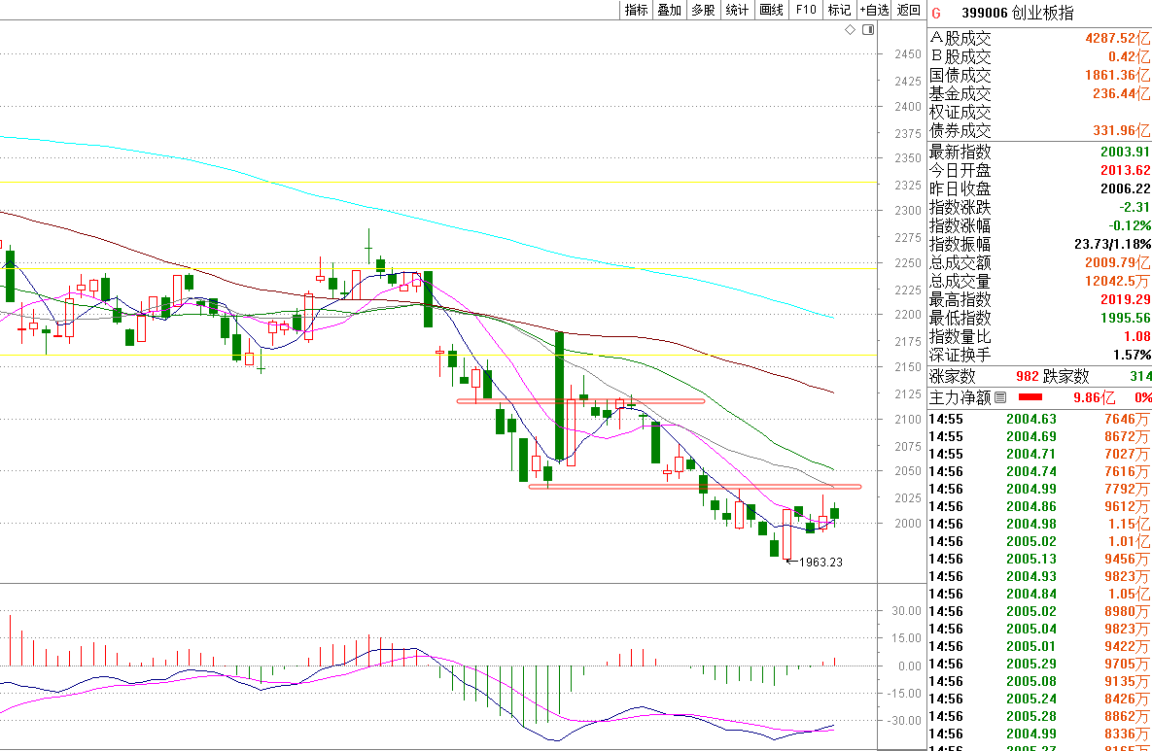Click the 9.86亿 net amount value
The height and width of the screenshot is (751, 1152).
click(x=1094, y=398)
